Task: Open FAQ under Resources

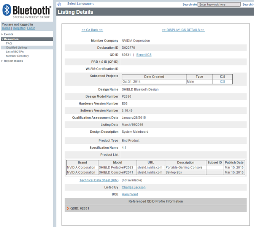Action: pos(9,43)
